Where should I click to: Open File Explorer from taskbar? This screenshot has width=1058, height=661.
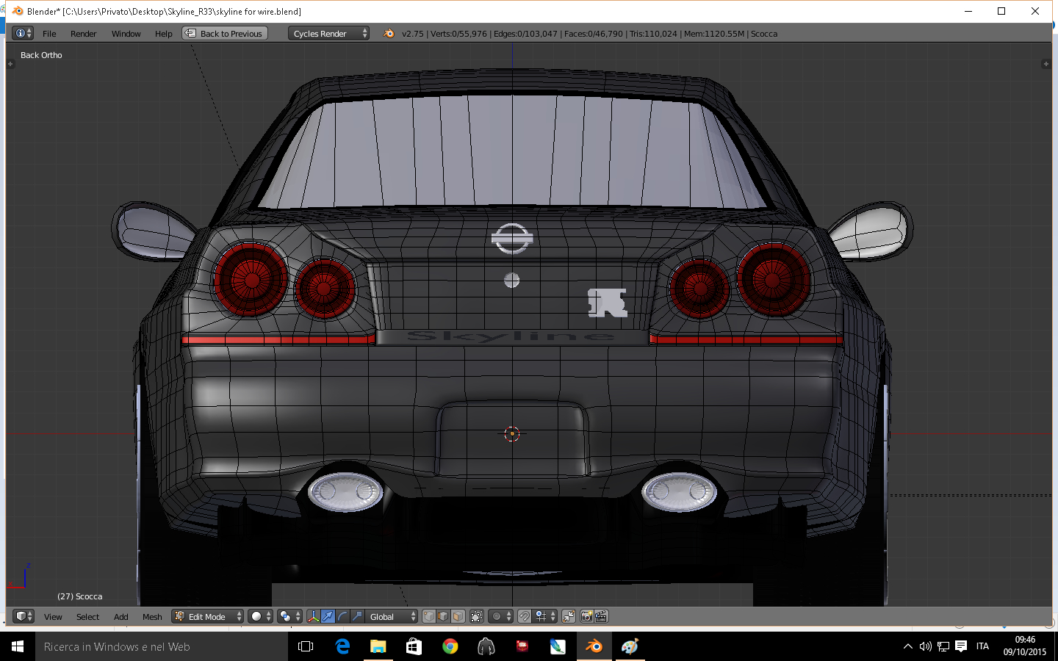378,646
